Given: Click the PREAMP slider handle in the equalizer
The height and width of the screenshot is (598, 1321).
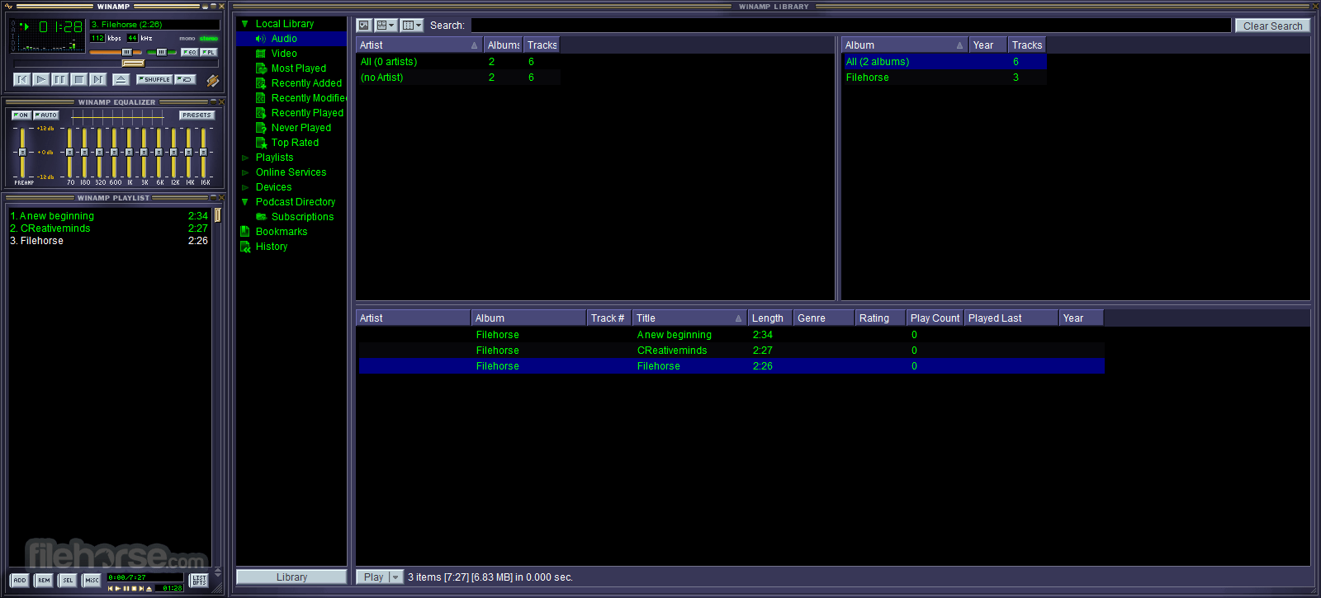Looking at the screenshot, I should (22, 153).
